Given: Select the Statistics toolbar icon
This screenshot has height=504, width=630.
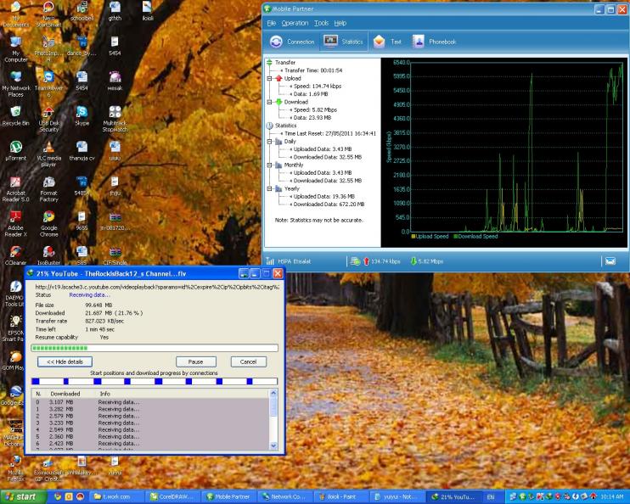Looking at the screenshot, I should [344, 42].
